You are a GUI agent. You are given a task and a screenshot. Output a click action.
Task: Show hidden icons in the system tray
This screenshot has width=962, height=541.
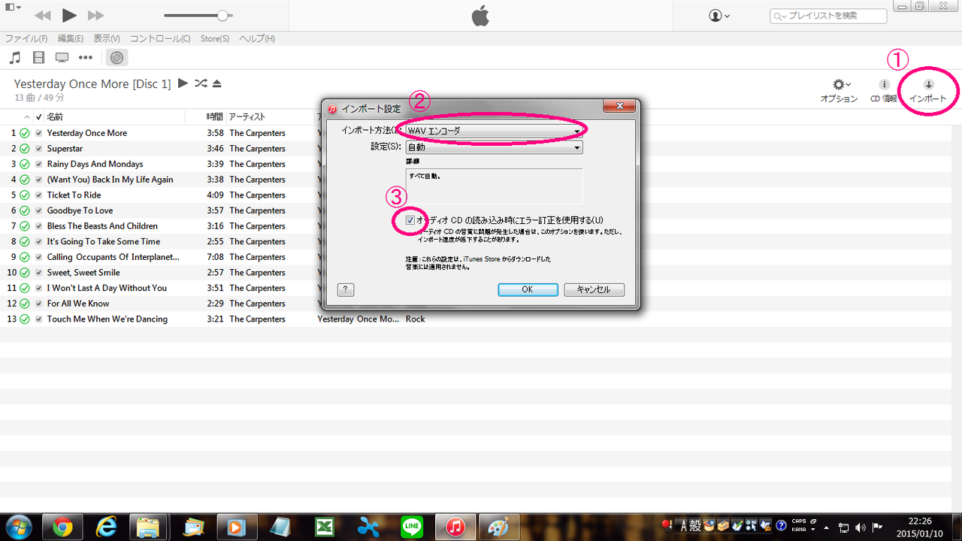(827, 527)
